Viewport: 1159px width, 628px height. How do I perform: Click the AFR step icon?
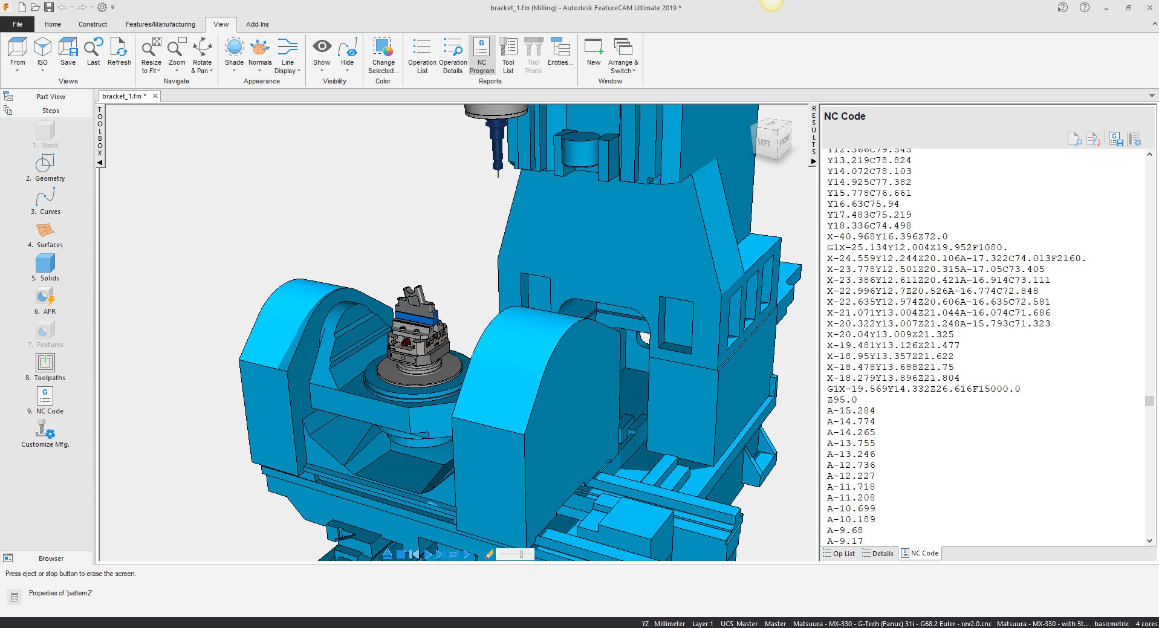[x=45, y=296]
